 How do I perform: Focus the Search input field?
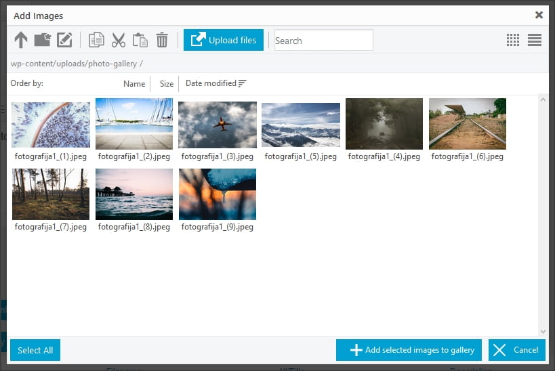[323, 41]
